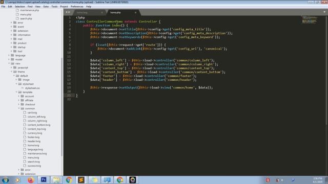
Task: Click the code minimap preview
Action: tap(309, 19)
